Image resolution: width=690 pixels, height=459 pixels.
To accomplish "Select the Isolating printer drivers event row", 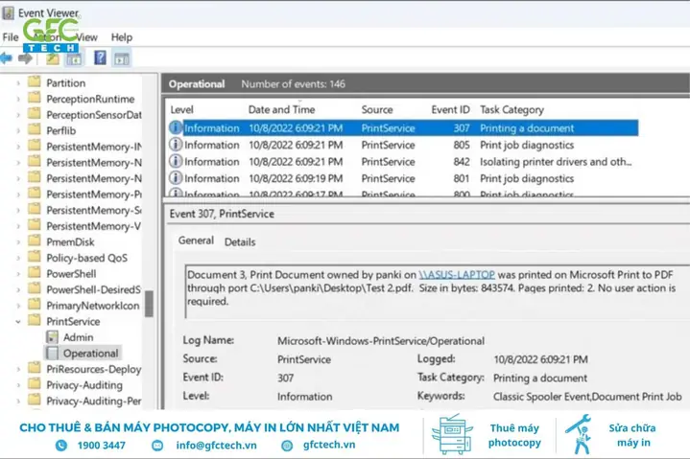I will [403, 162].
